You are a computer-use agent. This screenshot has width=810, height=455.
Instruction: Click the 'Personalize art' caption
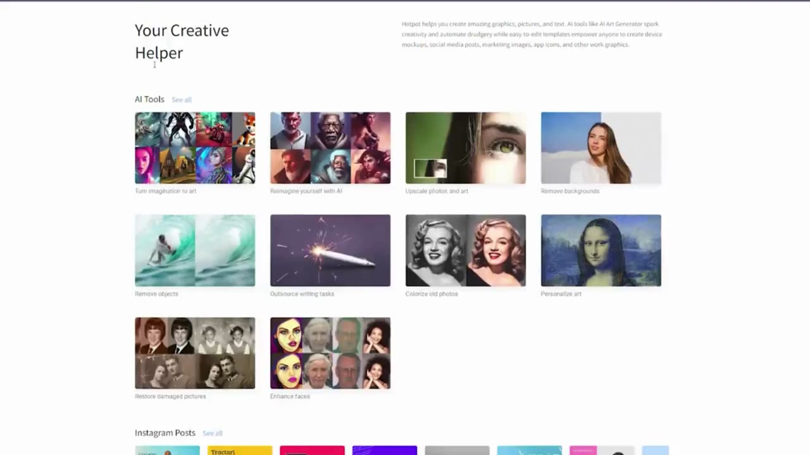point(561,294)
